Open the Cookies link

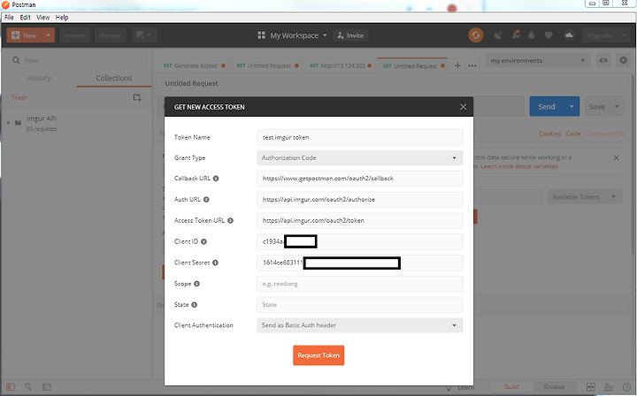tap(549, 133)
